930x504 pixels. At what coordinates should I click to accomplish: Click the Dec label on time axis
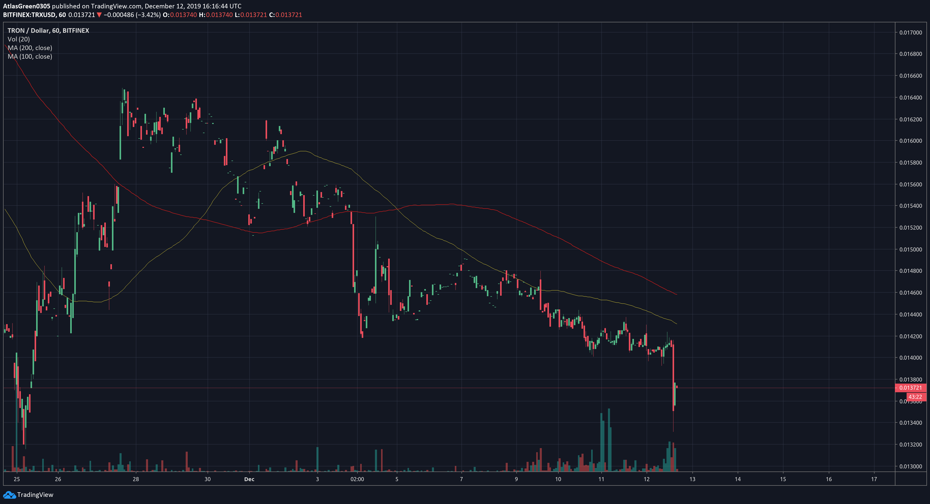coord(249,479)
